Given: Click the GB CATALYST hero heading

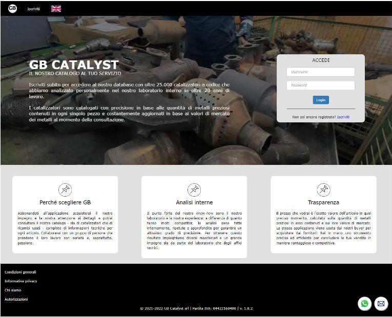Looking at the screenshot, I should [73, 65].
